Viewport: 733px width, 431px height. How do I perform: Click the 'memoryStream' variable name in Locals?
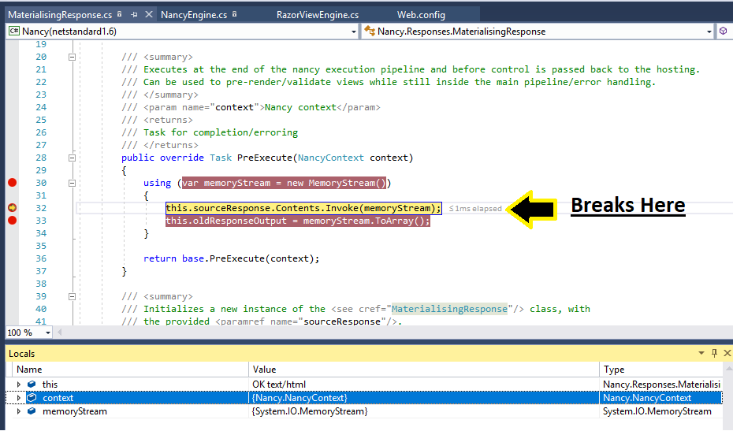click(x=75, y=412)
